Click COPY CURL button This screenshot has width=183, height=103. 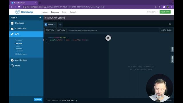[166, 30]
